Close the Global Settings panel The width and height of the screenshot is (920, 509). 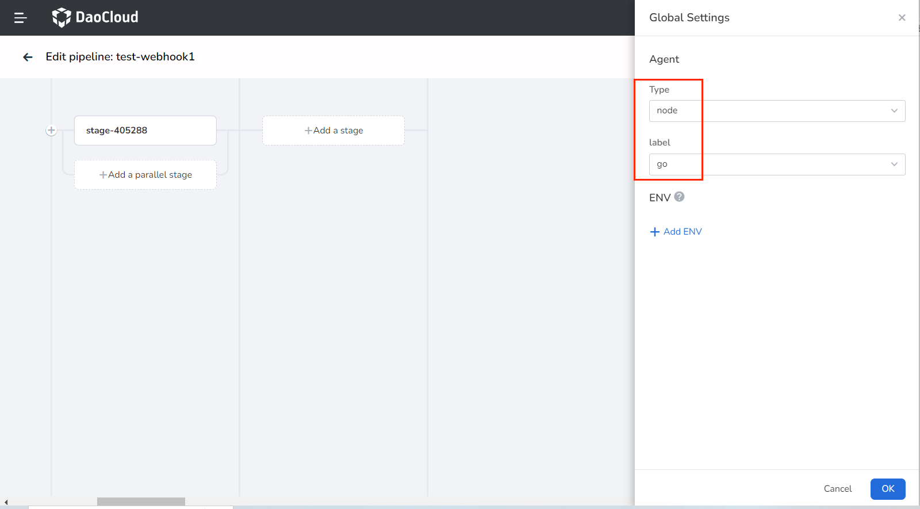pyautogui.click(x=902, y=18)
